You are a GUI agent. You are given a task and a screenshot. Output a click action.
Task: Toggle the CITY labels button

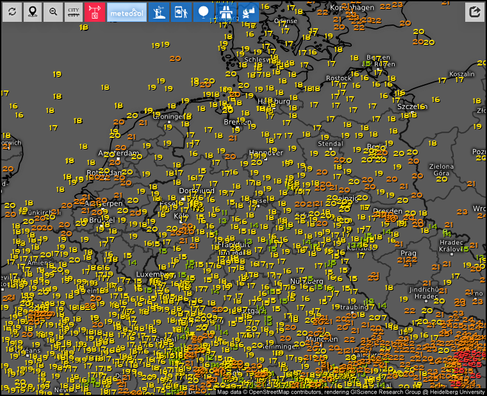click(74, 12)
